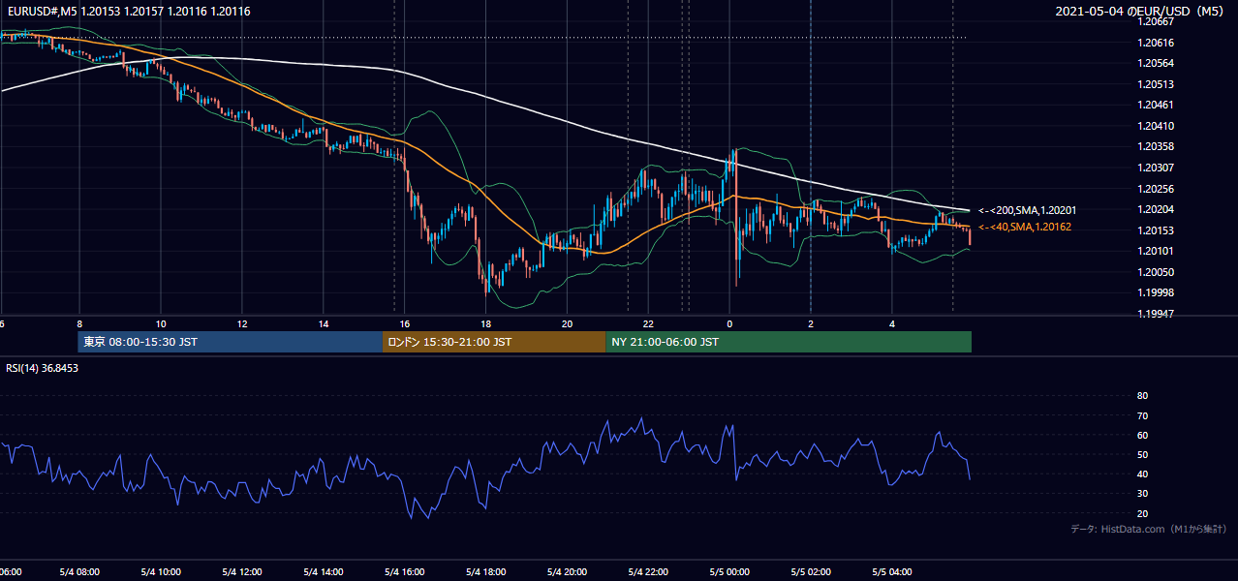This screenshot has height=581, width=1238.
Task: Click hour tick 10 on price chart axis
Action: [161, 323]
